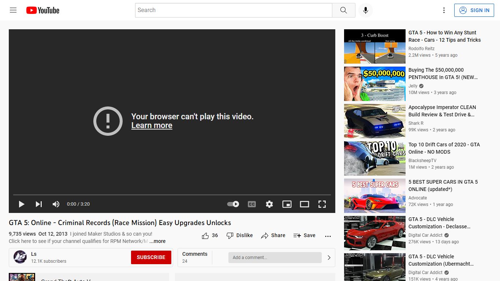Switch to theater mode
500x281 pixels.
(x=305, y=204)
